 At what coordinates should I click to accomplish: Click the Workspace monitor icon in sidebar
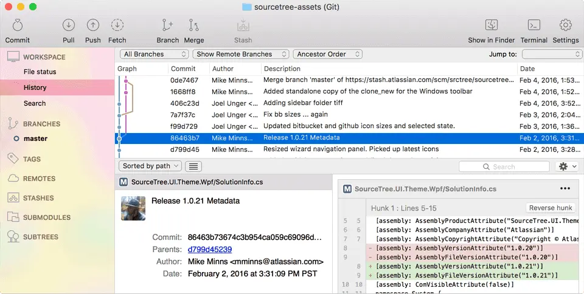pyautogui.click(x=13, y=57)
